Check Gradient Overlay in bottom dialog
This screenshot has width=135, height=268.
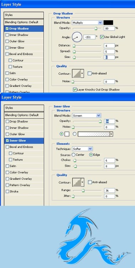point(7,179)
